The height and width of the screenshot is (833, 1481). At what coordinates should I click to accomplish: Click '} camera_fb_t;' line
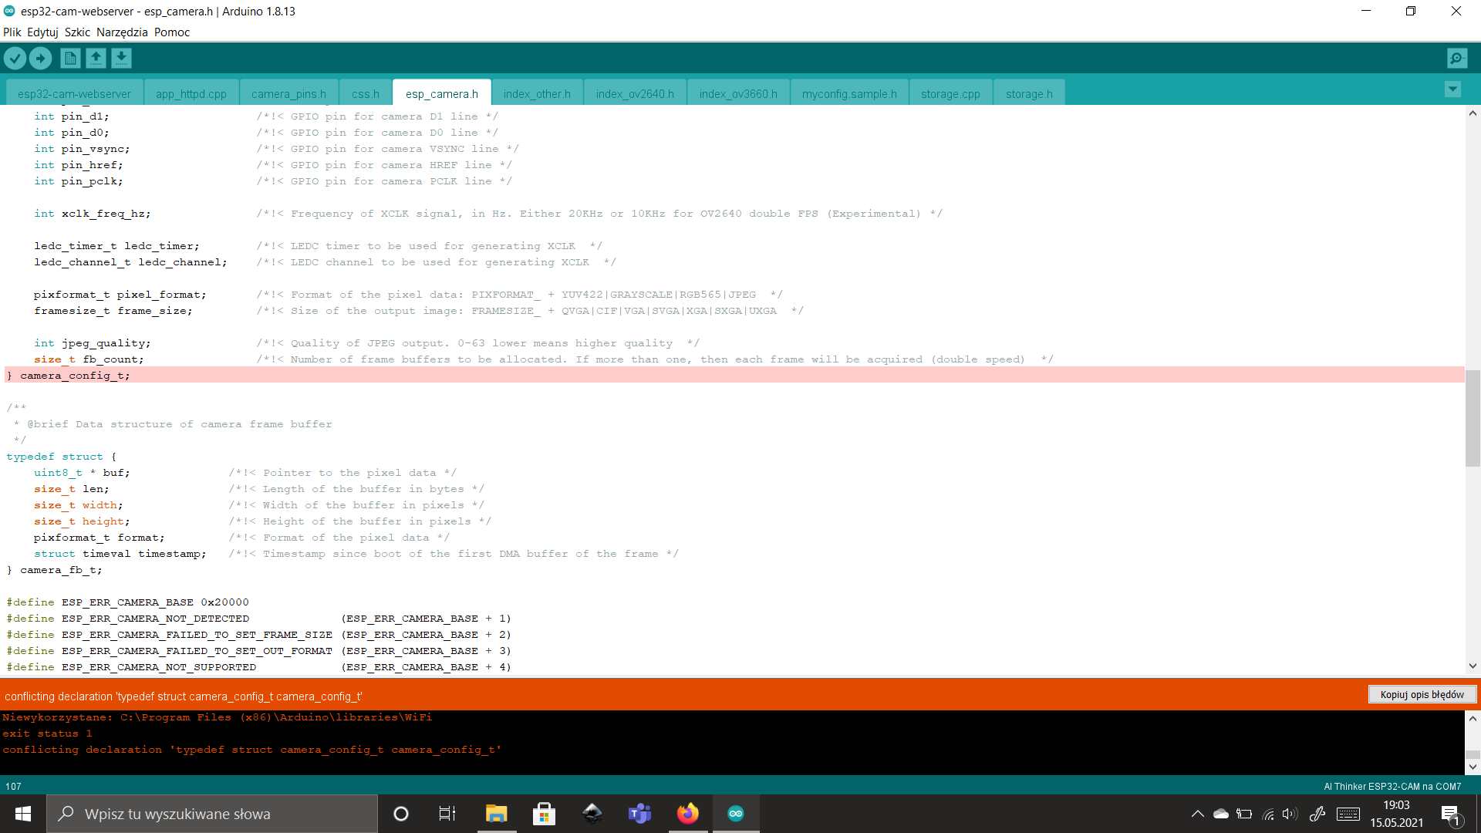(54, 570)
